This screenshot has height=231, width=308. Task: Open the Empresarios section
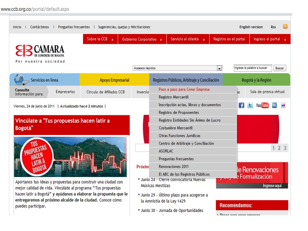[x=65, y=92]
